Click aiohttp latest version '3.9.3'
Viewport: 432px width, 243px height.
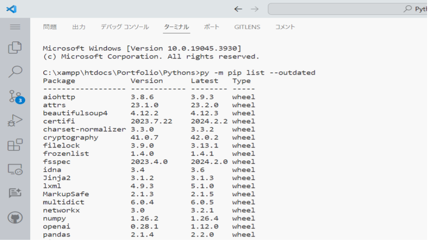202,97
